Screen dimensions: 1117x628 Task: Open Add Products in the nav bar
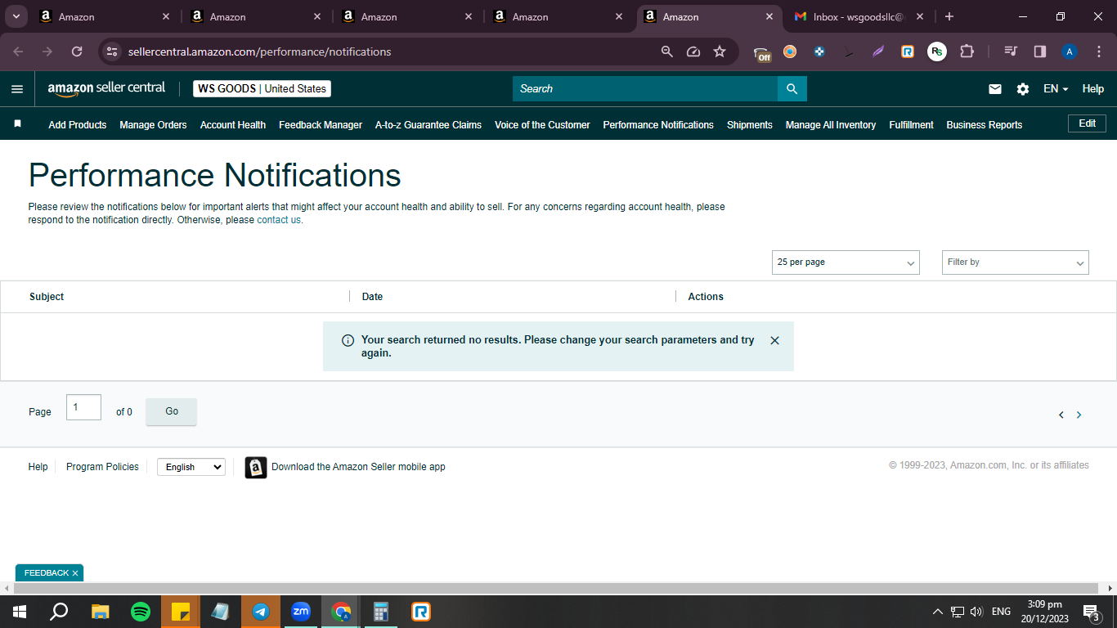[x=78, y=125]
